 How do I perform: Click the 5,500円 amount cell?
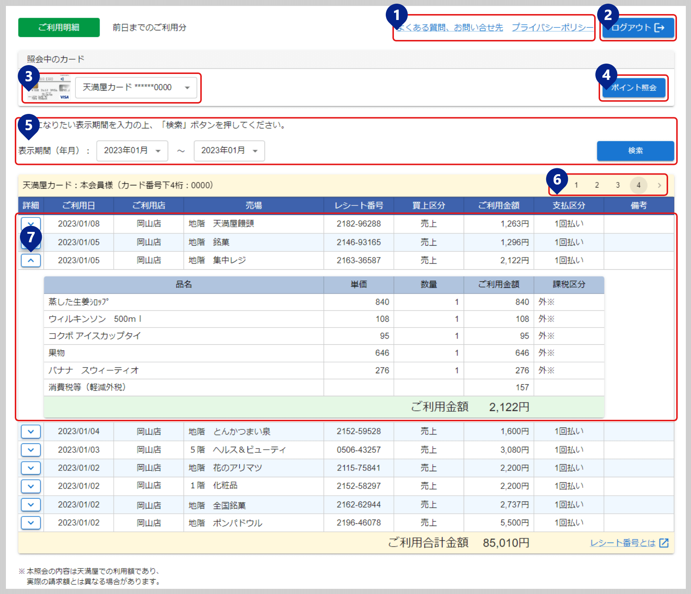click(499, 523)
